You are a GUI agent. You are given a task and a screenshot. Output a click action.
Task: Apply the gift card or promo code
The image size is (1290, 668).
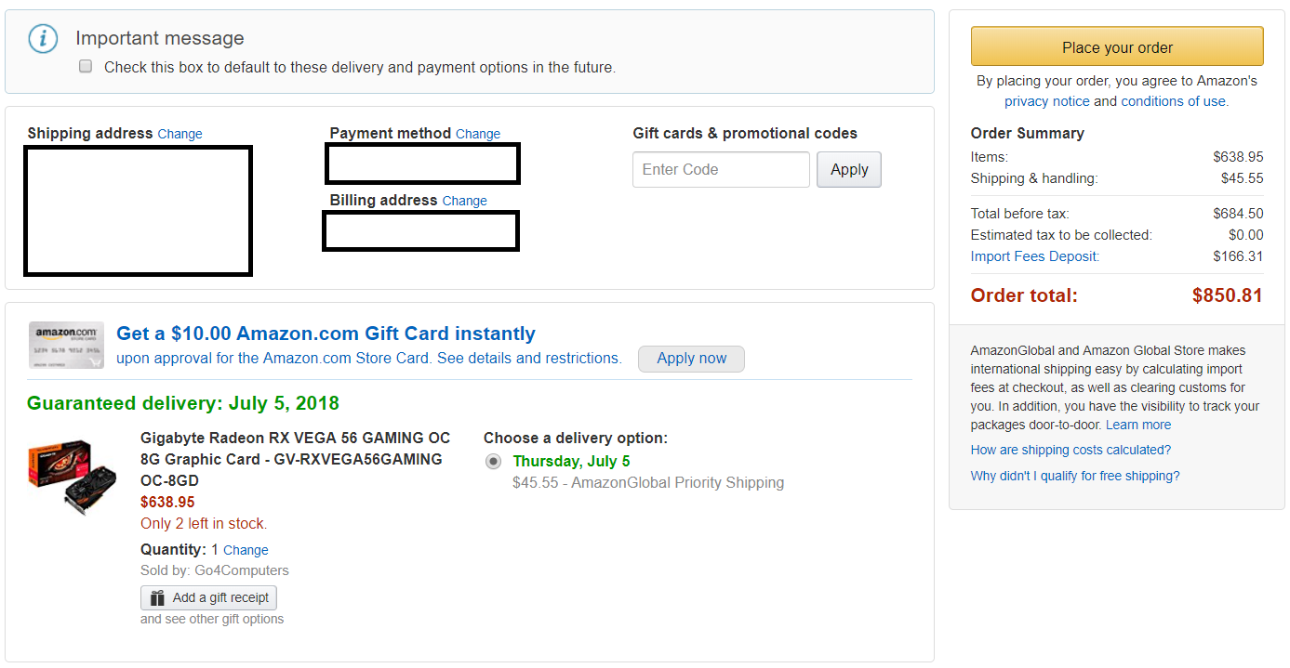[848, 170]
